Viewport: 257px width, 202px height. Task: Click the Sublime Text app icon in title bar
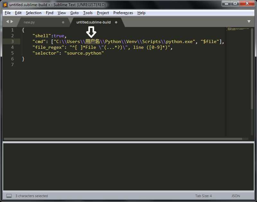pyautogui.click(x=5, y=5)
